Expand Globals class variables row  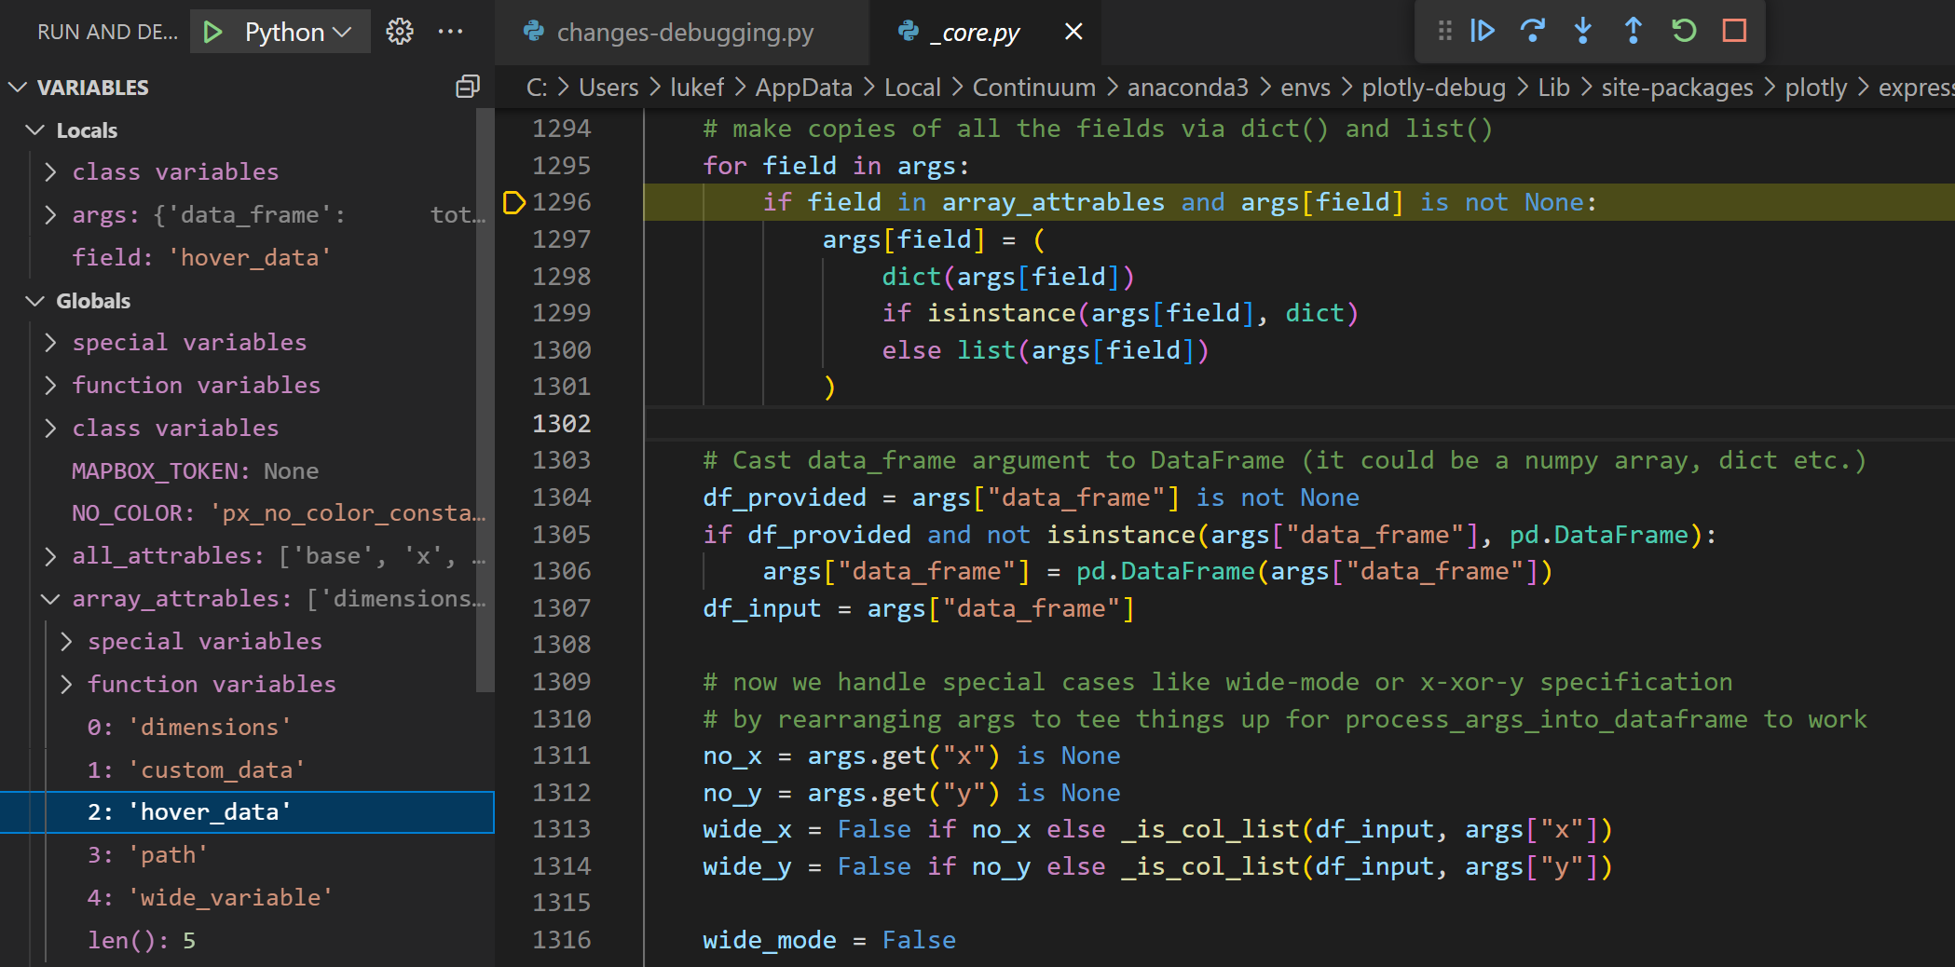(x=51, y=429)
